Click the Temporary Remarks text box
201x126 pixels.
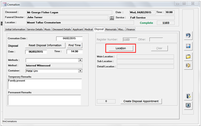coord(45,84)
